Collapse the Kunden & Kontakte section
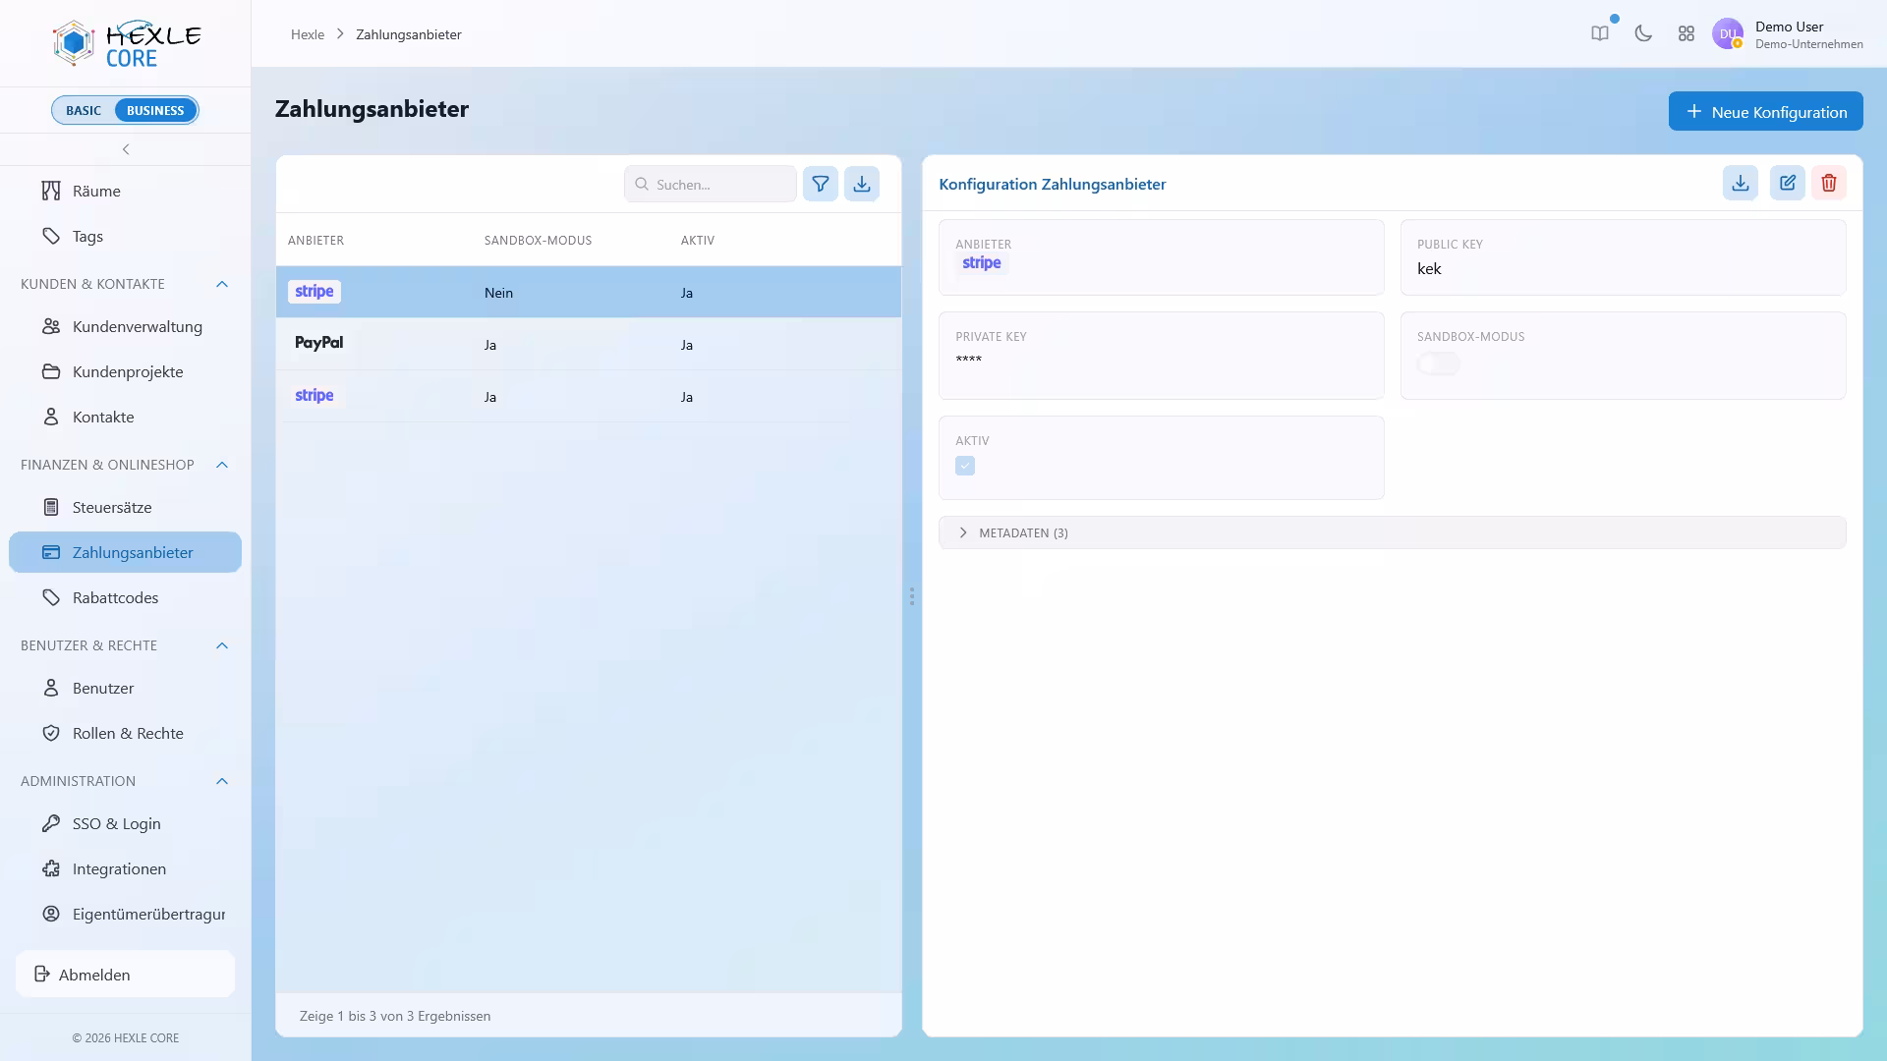Viewport: 1887px width, 1061px height. click(x=222, y=284)
